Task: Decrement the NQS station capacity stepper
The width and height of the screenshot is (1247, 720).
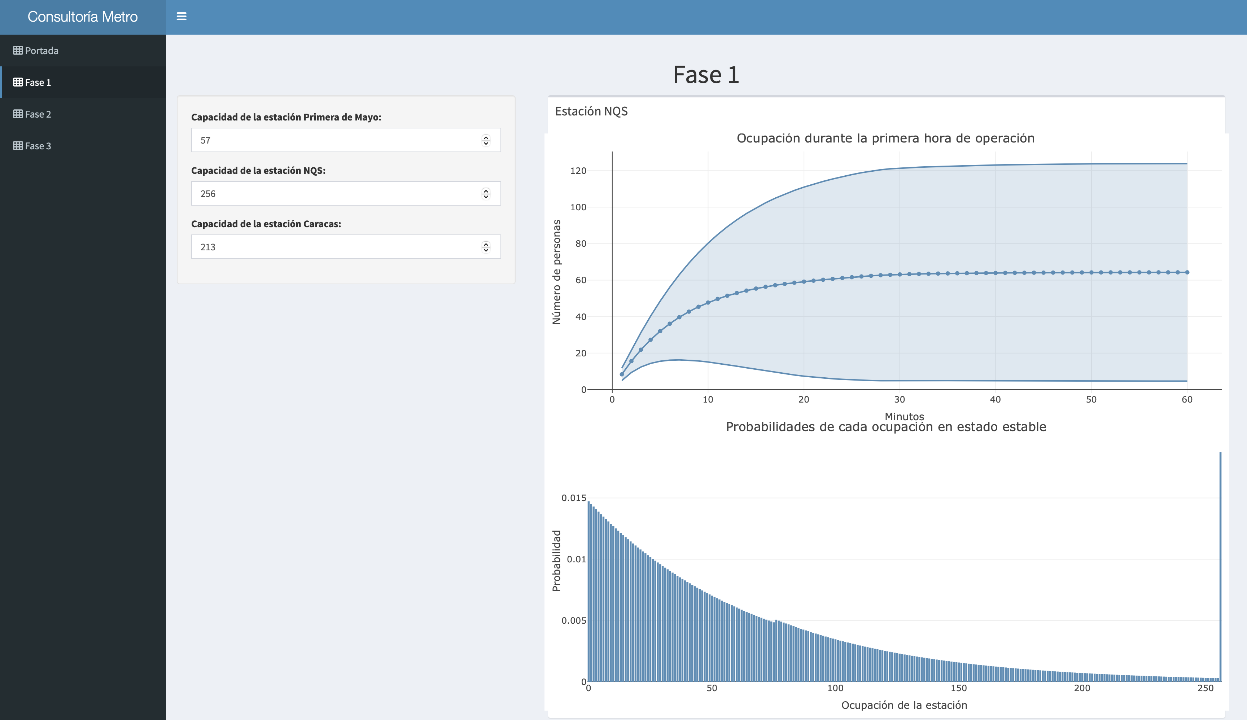Action: tap(486, 197)
